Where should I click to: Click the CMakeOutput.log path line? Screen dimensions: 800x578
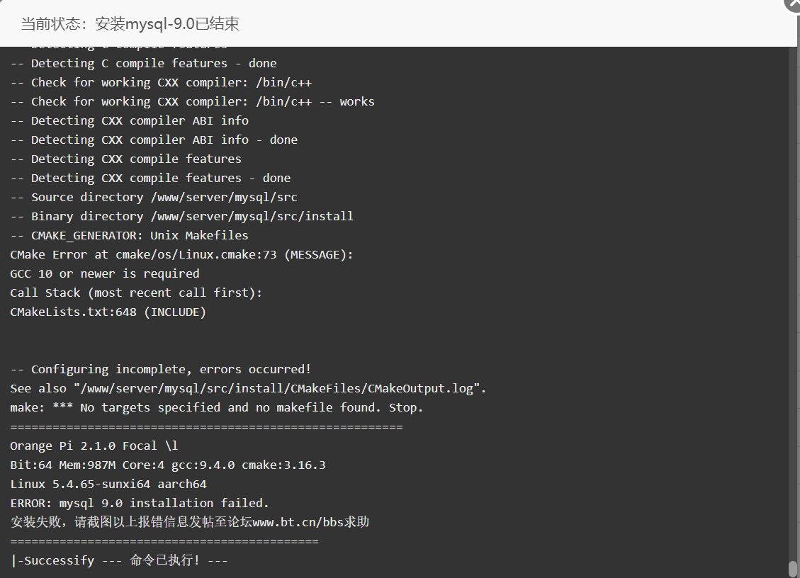coord(248,389)
